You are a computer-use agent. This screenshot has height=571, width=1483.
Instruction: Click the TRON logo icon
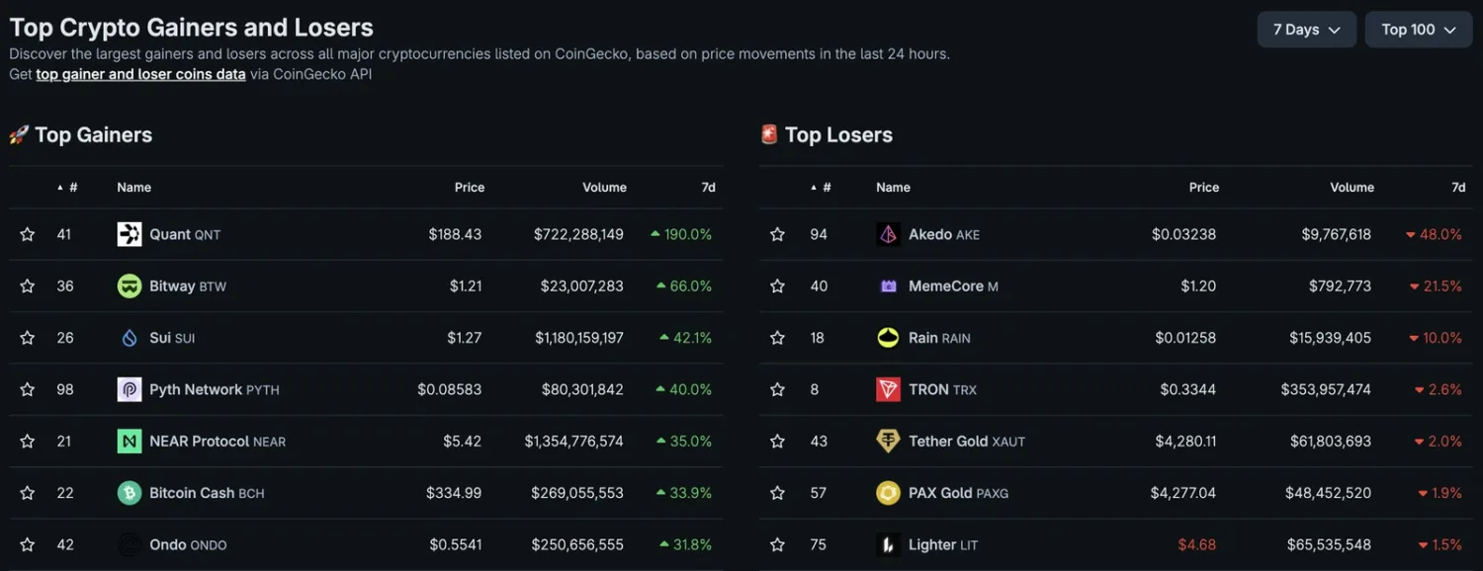(889, 389)
